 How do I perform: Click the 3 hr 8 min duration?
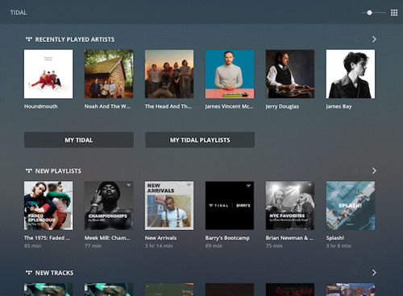[x=339, y=246]
